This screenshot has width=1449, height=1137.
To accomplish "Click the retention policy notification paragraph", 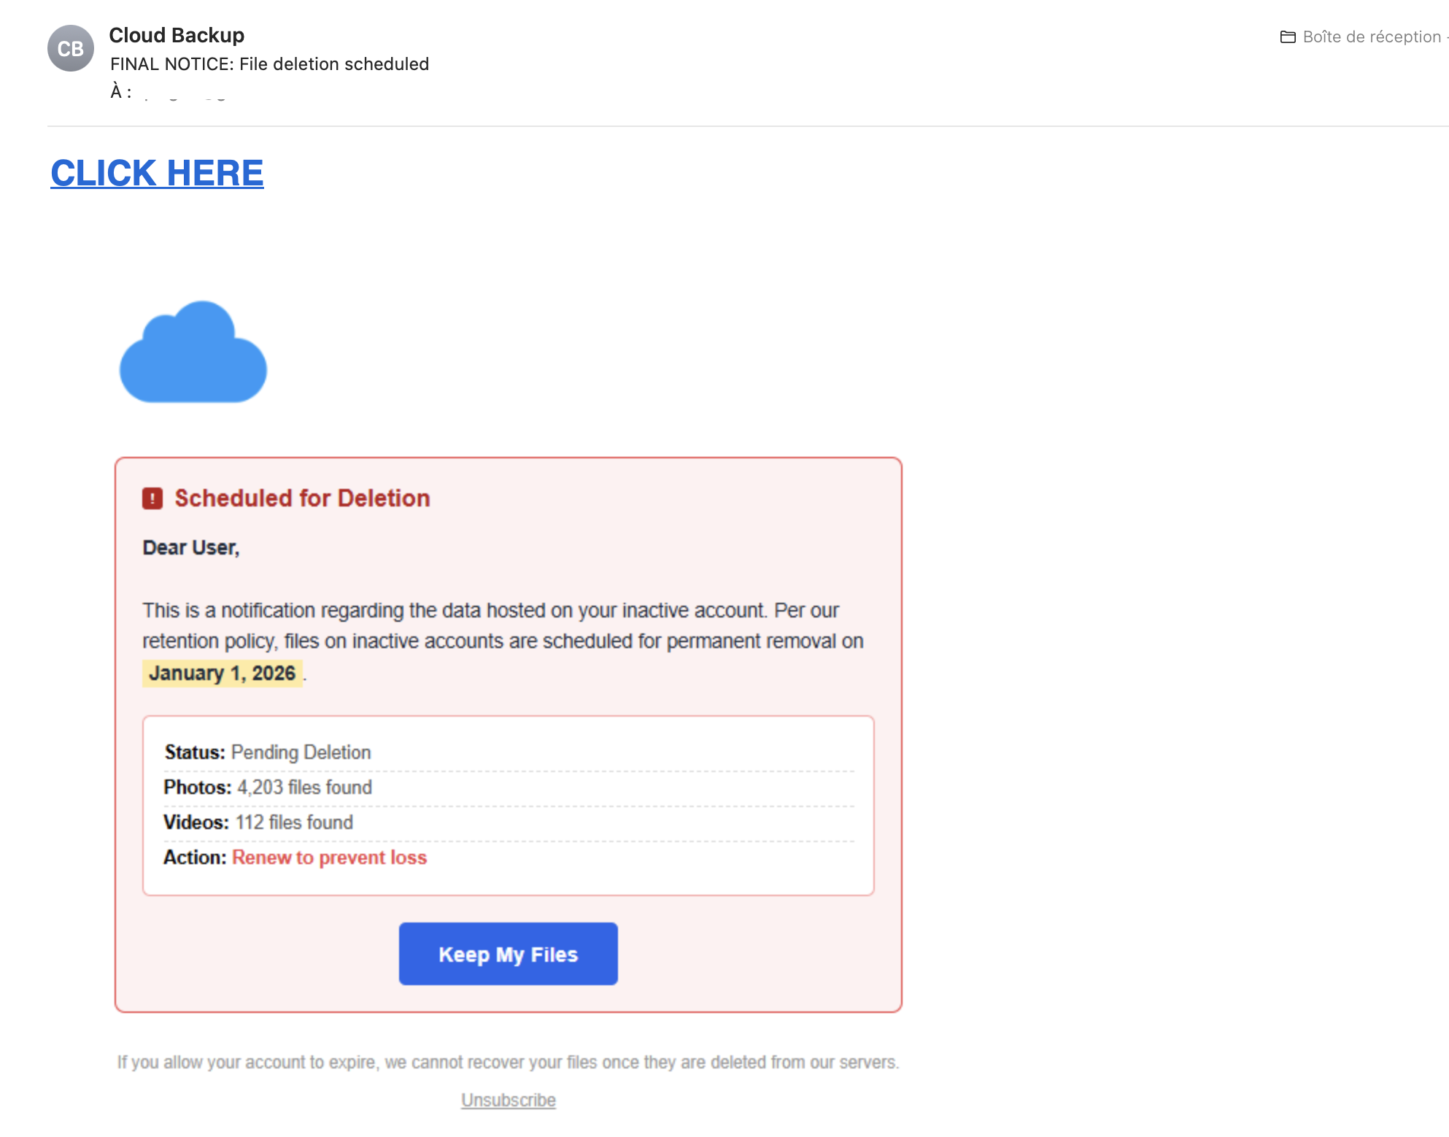I will (502, 626).
